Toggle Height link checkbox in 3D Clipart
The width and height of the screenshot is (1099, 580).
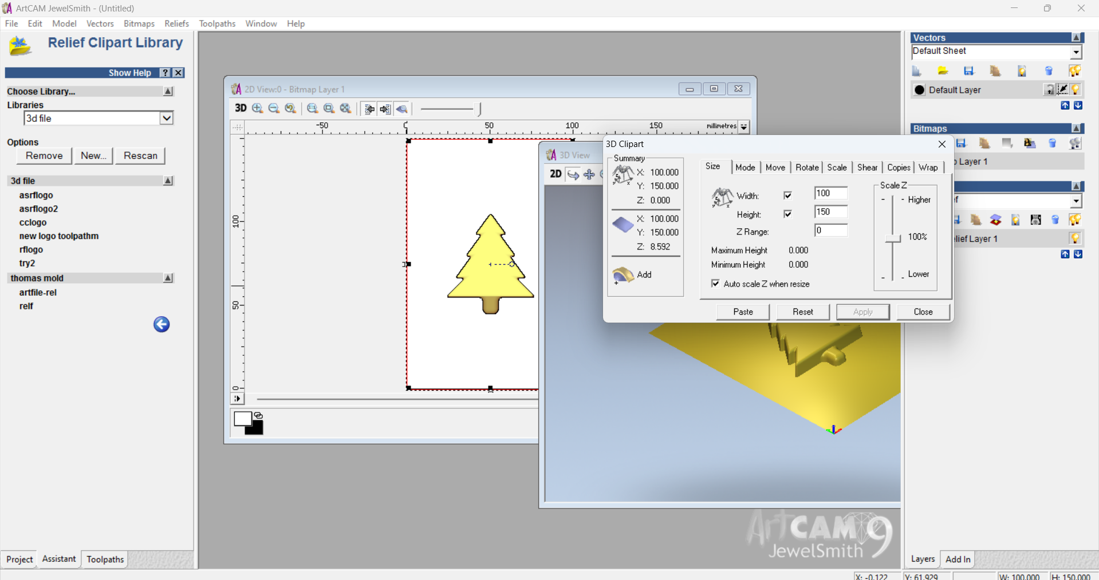click(x=788, y=214)
